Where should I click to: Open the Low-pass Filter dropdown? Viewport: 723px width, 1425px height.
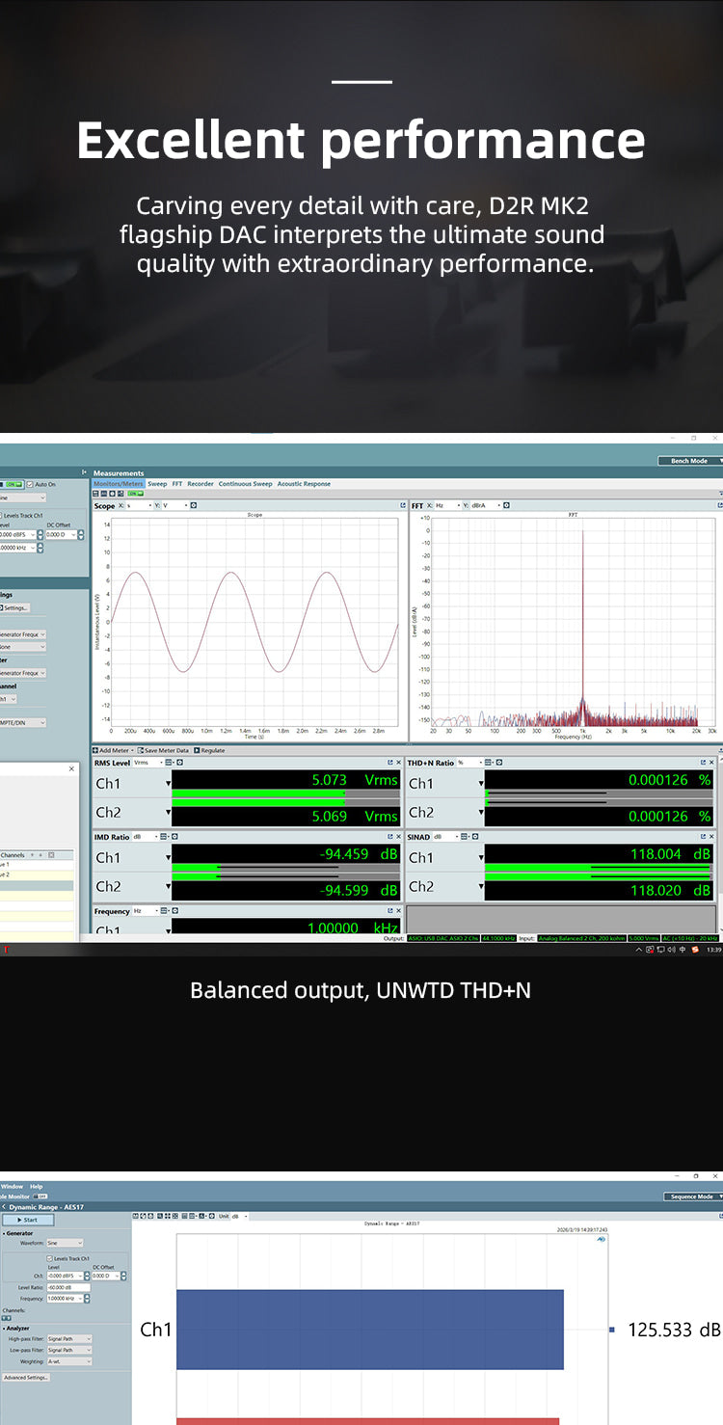click(69, 1350)
